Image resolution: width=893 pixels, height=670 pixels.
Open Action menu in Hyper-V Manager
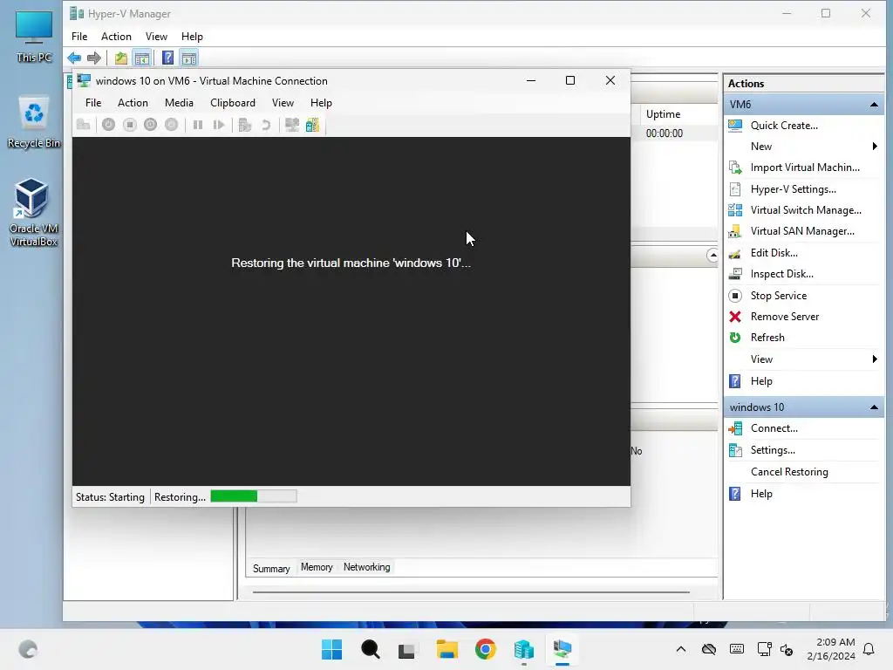point(116,37)
